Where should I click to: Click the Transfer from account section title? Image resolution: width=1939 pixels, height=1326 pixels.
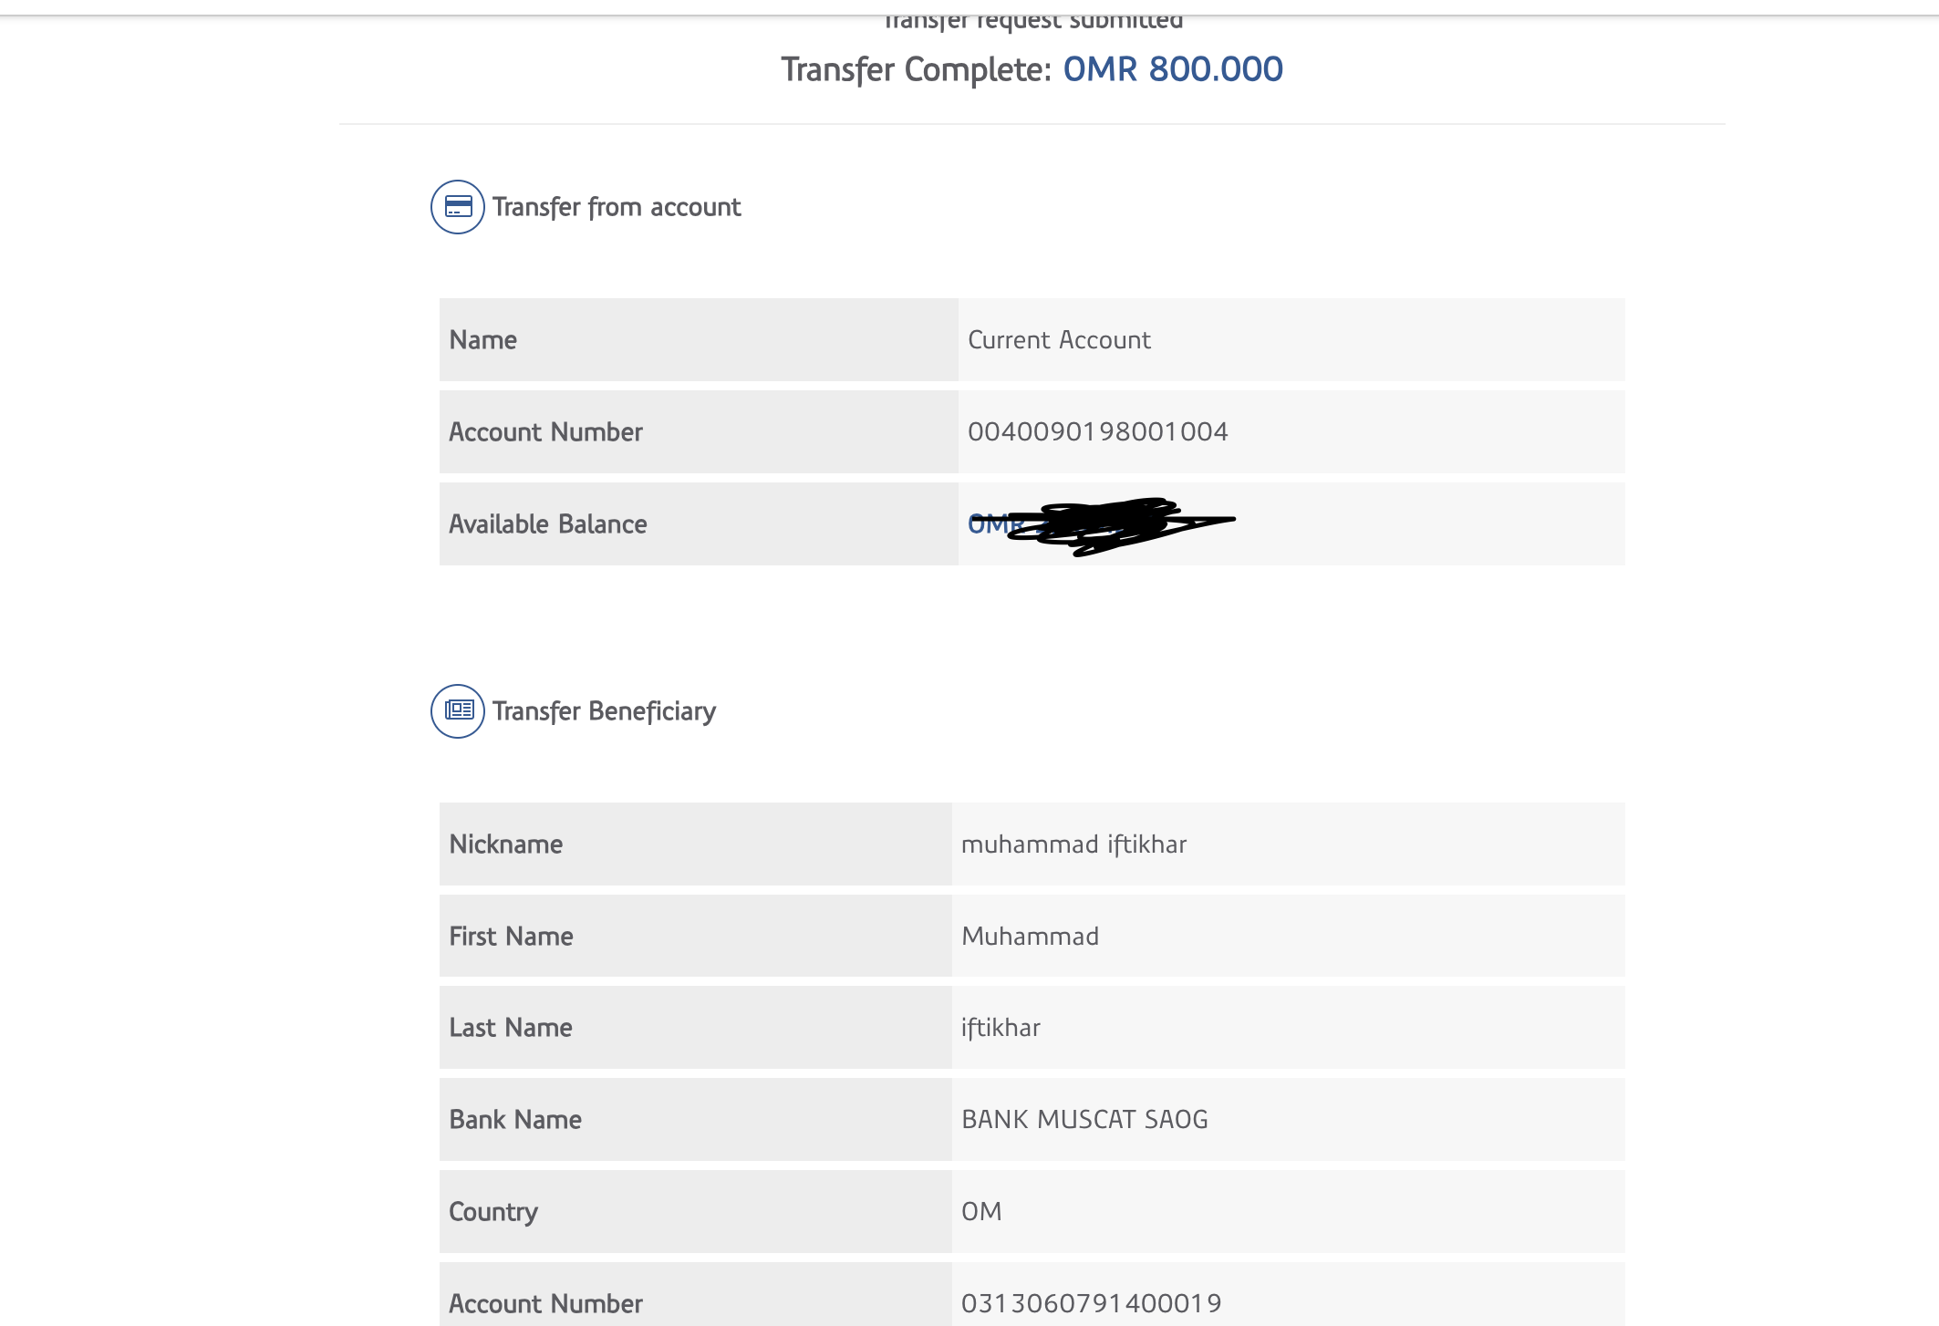(617, 208)
